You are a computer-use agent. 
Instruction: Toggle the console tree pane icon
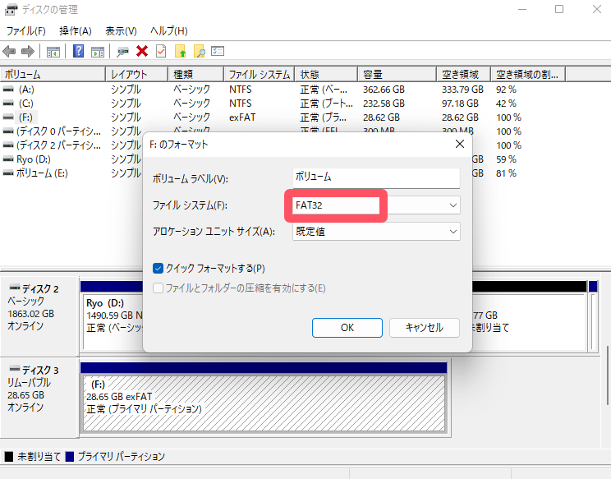point(53,52)
